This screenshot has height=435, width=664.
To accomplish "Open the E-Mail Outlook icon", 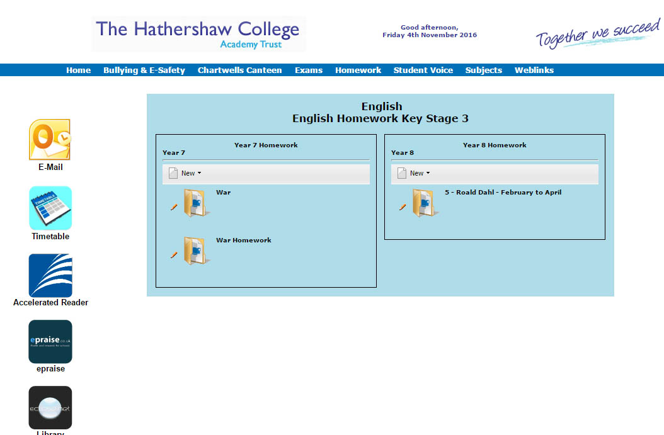I will point(50,140).
